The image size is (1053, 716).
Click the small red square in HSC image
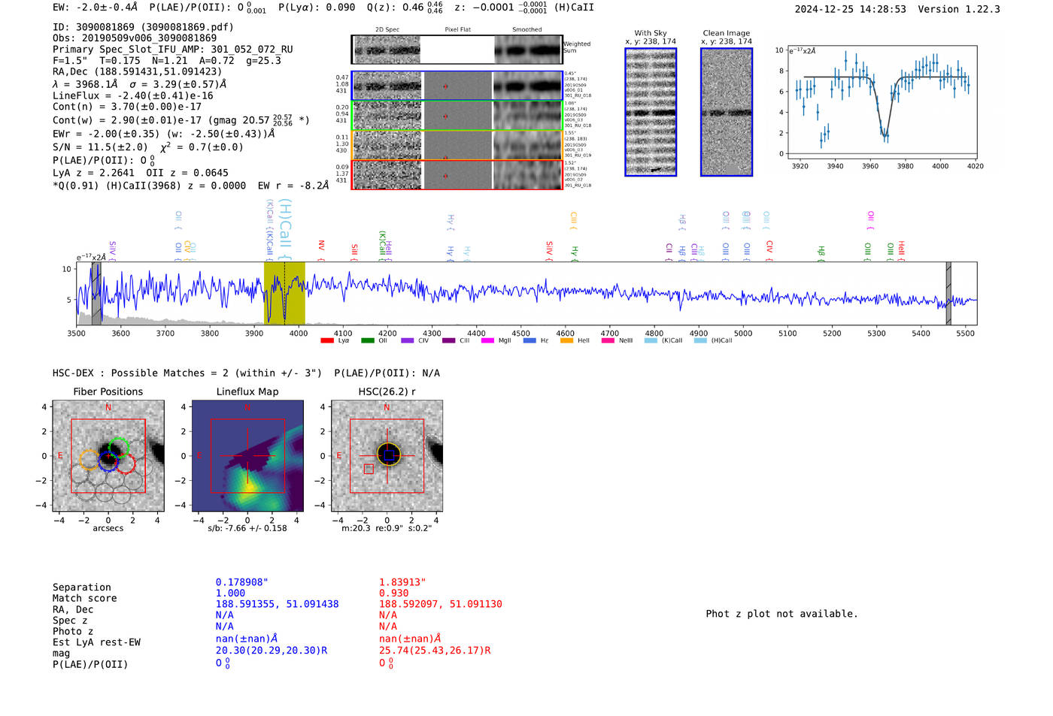point(369,469)
